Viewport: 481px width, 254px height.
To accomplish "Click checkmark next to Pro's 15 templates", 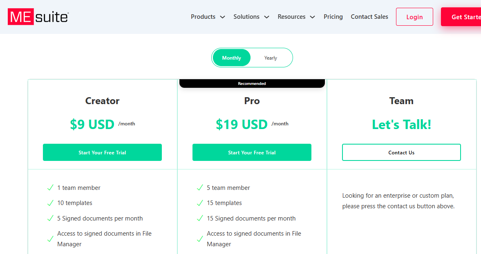I will pyautogui.click(x=200, y=203).
